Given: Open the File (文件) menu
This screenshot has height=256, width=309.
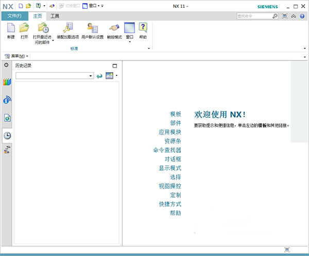Looking at the screenshot, I should pyautogui.click(x=14, y=16).
